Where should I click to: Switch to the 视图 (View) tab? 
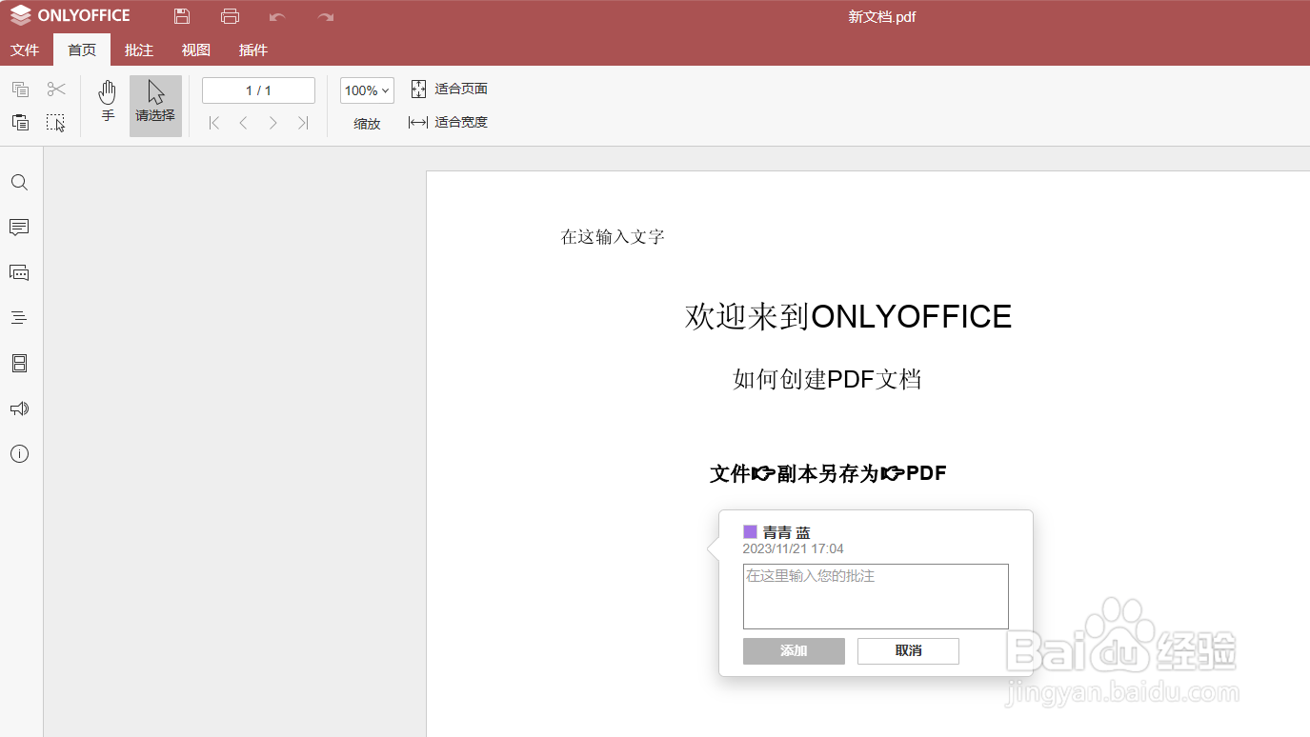click(x=196, y=50)
